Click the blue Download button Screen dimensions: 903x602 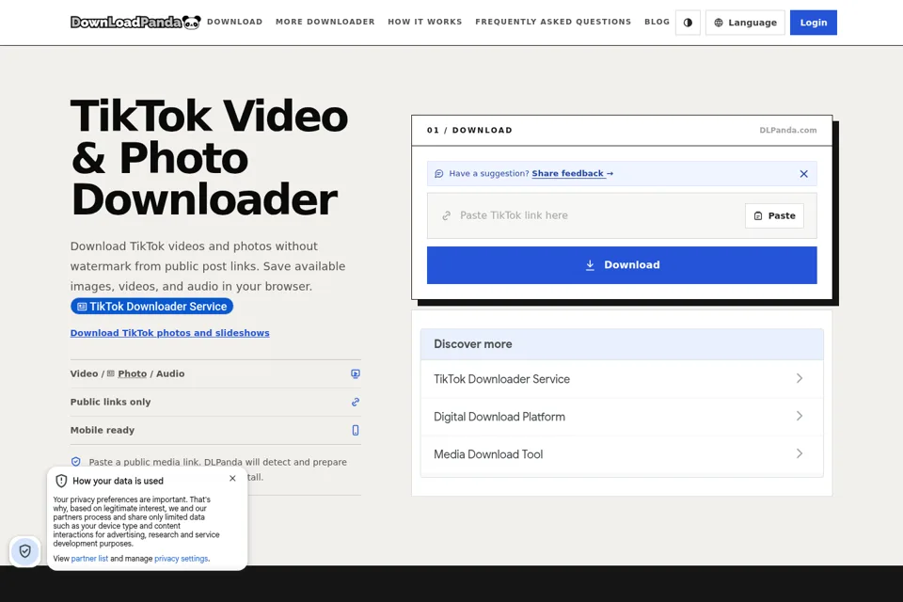[622, 265]
